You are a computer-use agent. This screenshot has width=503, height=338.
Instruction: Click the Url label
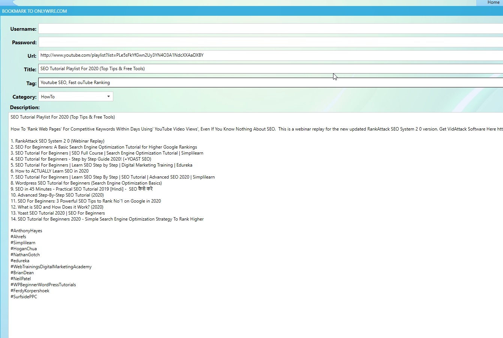[x=32, y=56]
